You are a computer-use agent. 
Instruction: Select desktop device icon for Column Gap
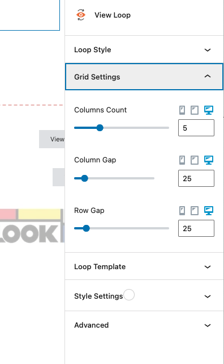[x=209, y=160]
